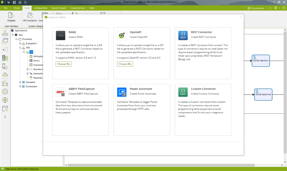Click Choose file under RAML
Image resolution: width=287 pixels, height=171 pixels.
click(x=64, y=64)
